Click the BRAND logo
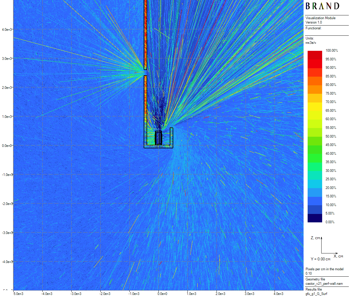 click(322, 6)
